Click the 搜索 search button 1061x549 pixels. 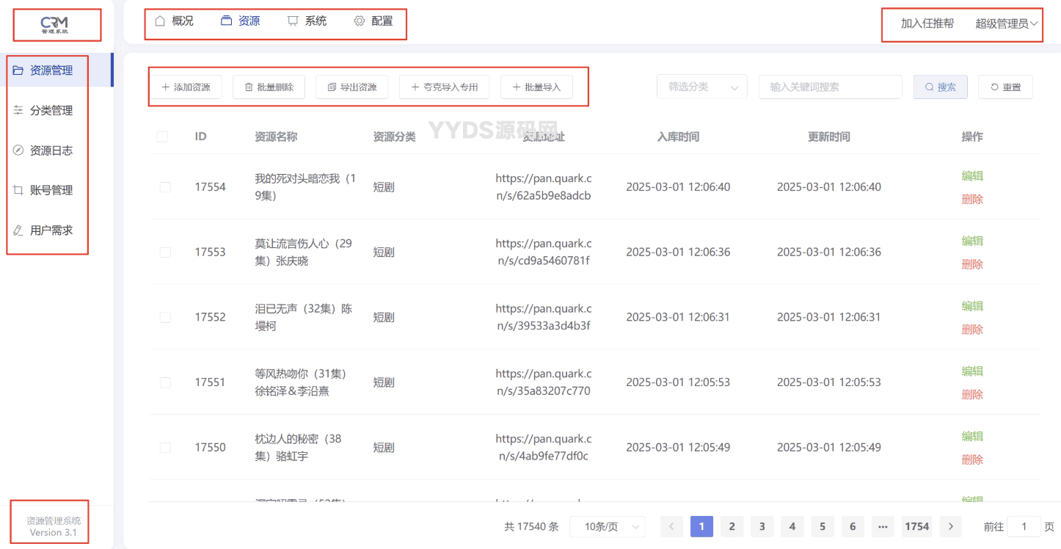[941, 87]
